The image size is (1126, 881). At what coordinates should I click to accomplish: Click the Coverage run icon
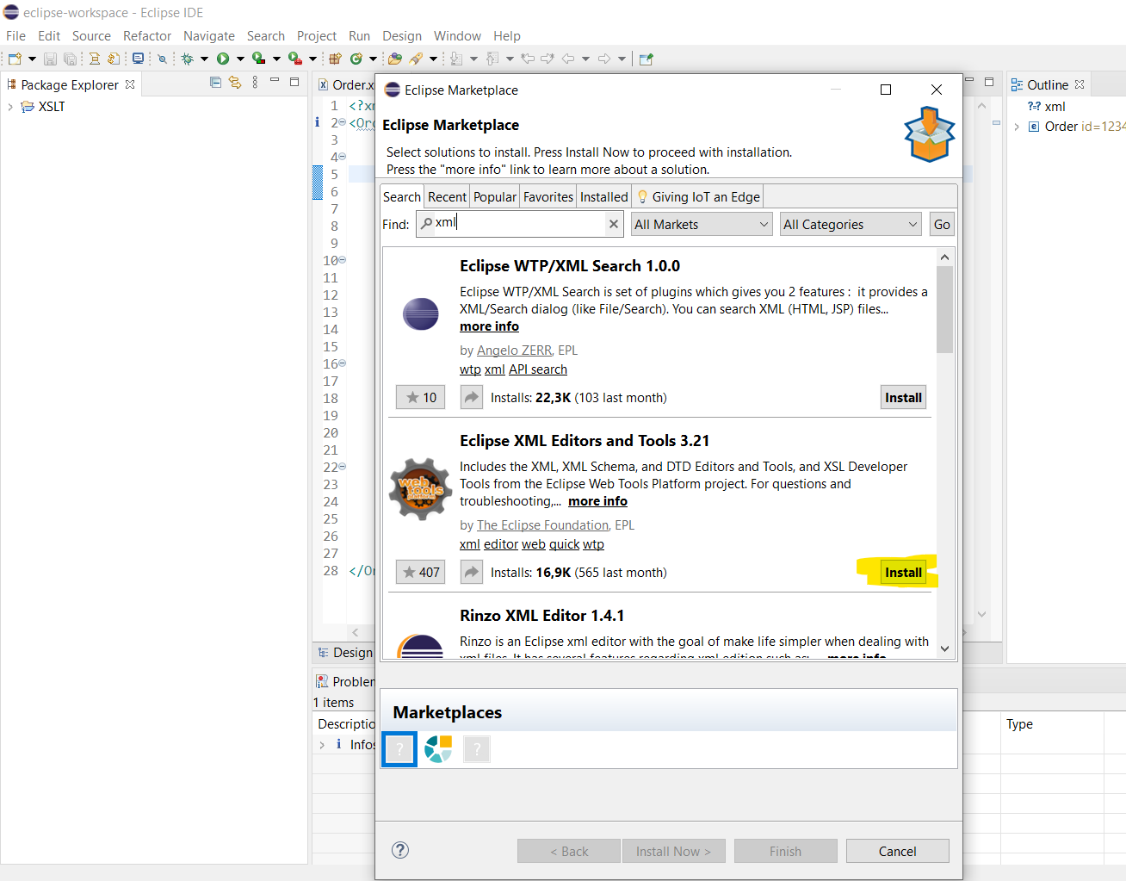coord(258,59)
